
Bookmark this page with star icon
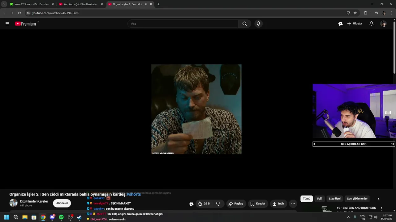click(355, 13)
